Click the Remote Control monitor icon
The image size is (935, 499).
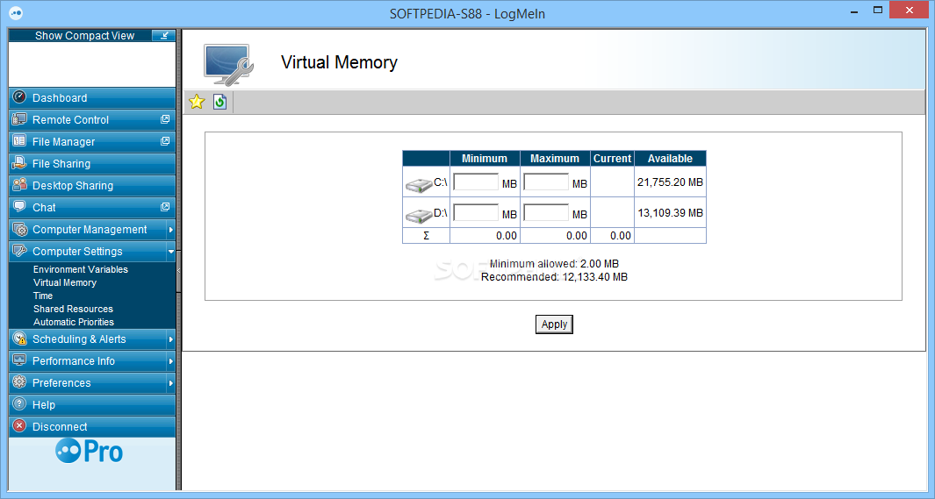click(19, 118)
